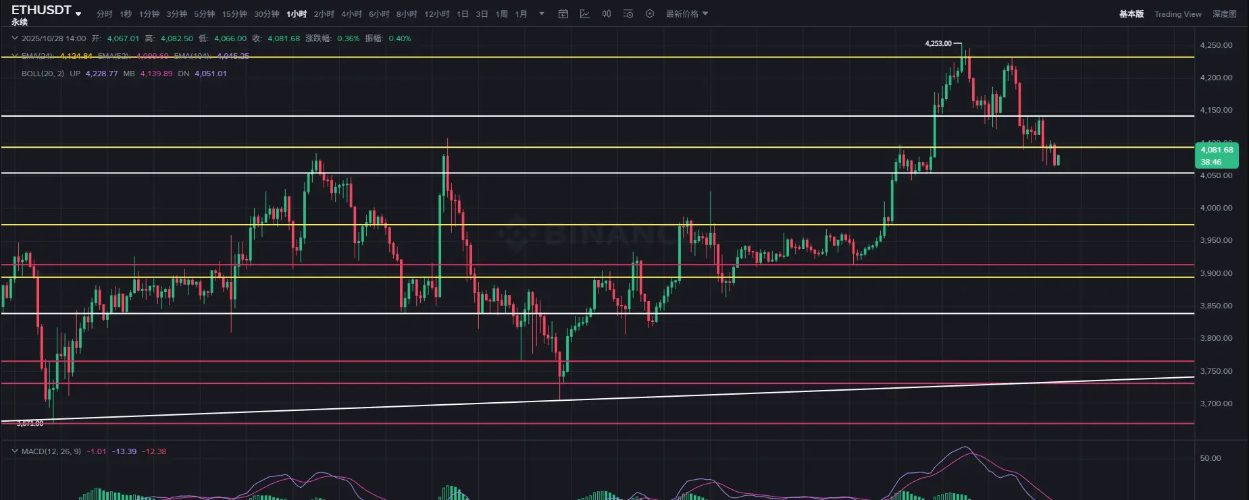
Task: Switch chart to 8小时 interval
Action: [407, 14]
